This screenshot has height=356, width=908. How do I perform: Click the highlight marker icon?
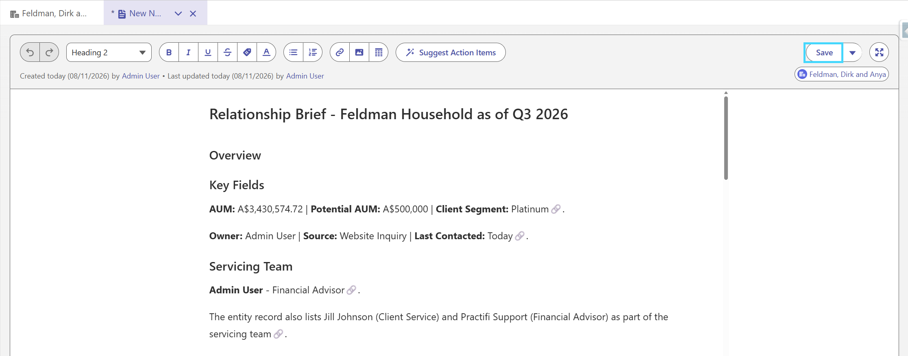pos(247,52)
